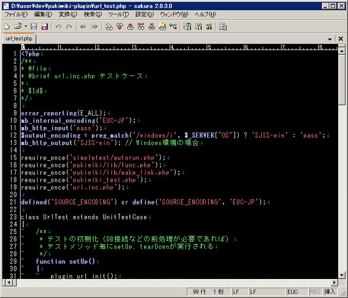Toggle the insert mode indicator 挿入
The width and height of the screenshot is (348, 298).
click(330, 292)
